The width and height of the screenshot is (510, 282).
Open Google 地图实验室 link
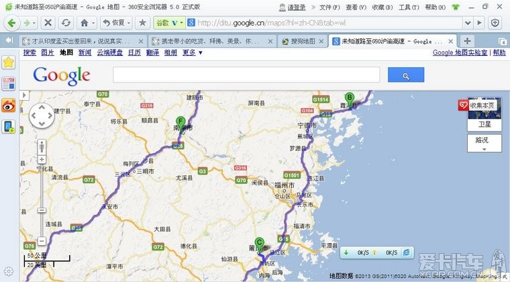click(x=460, y=52)
